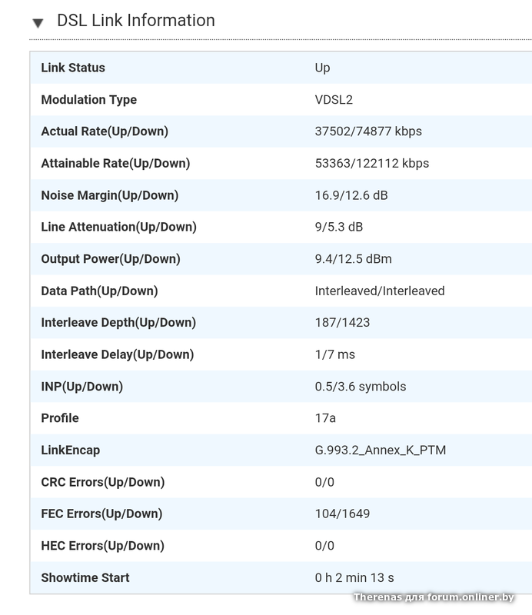This screenshot has height=615, width=532.
Task: Select the Interleaved/Interleaved data path value
Action: pos(380,291)
